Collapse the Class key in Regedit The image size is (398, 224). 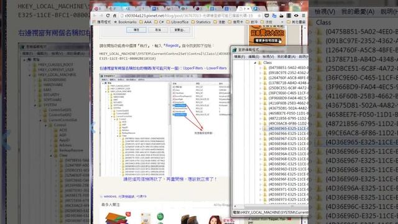click(x=255, y=63)
